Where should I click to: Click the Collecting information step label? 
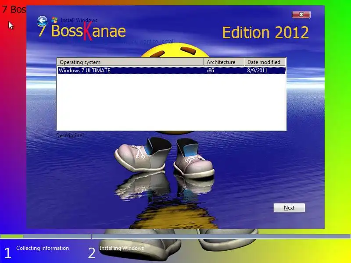point(43,248)
